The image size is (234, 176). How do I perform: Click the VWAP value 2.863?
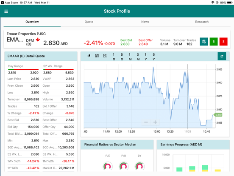point(70,79)
